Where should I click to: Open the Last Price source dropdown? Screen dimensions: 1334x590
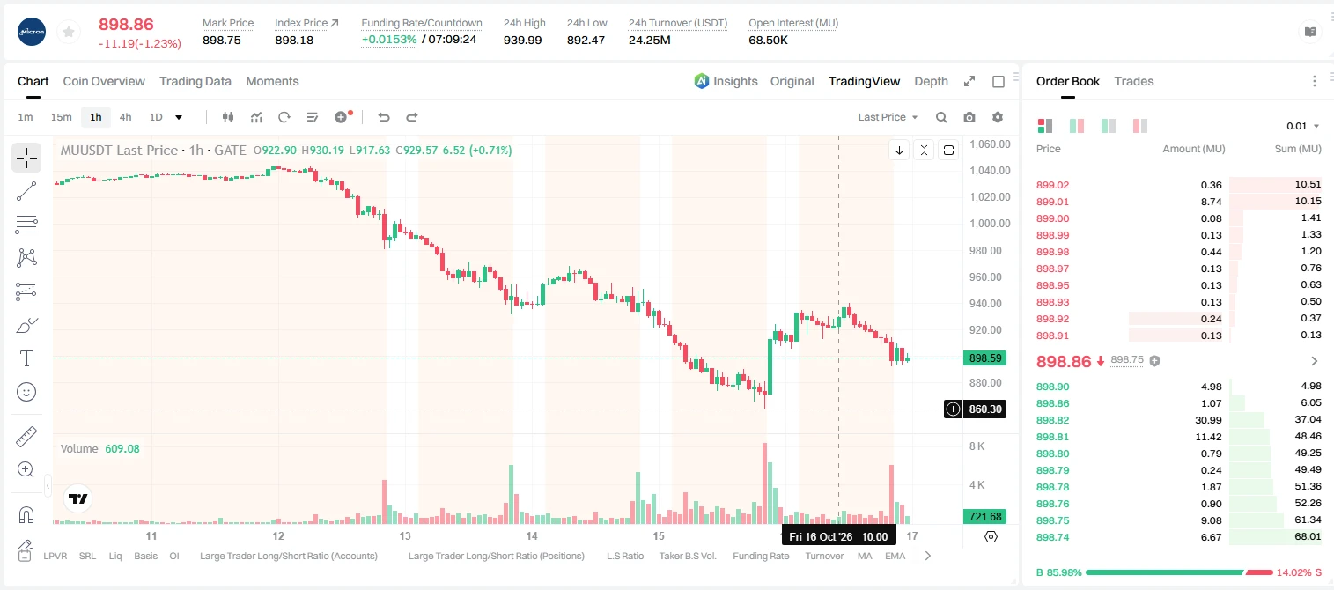[888, 117]
